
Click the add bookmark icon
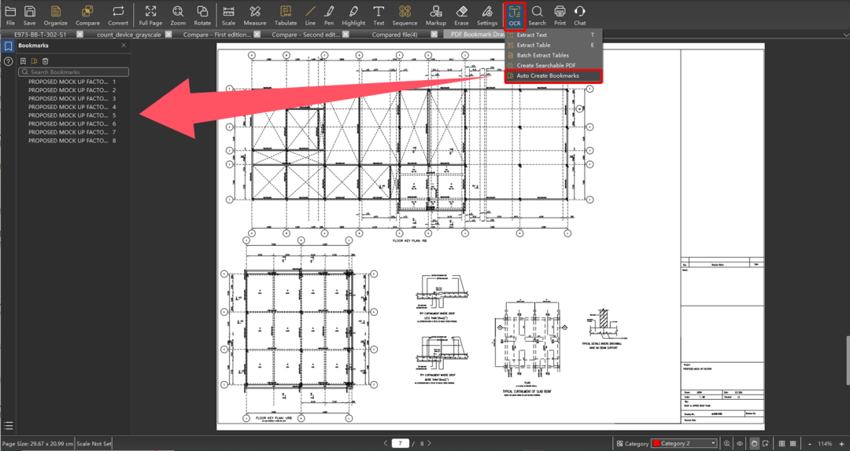click(23, 61)
